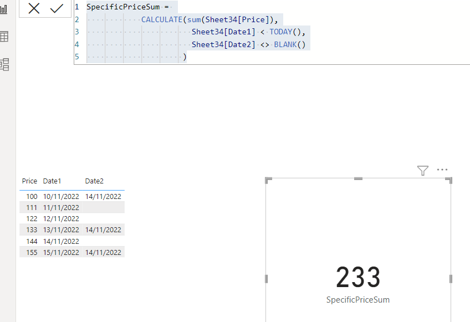Open Model view icon in sidebar

4,64
